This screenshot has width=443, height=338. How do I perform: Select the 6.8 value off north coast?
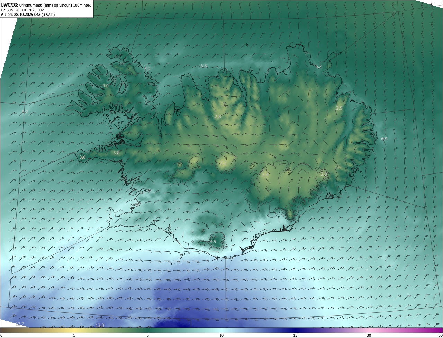click(x=204, y=66)
